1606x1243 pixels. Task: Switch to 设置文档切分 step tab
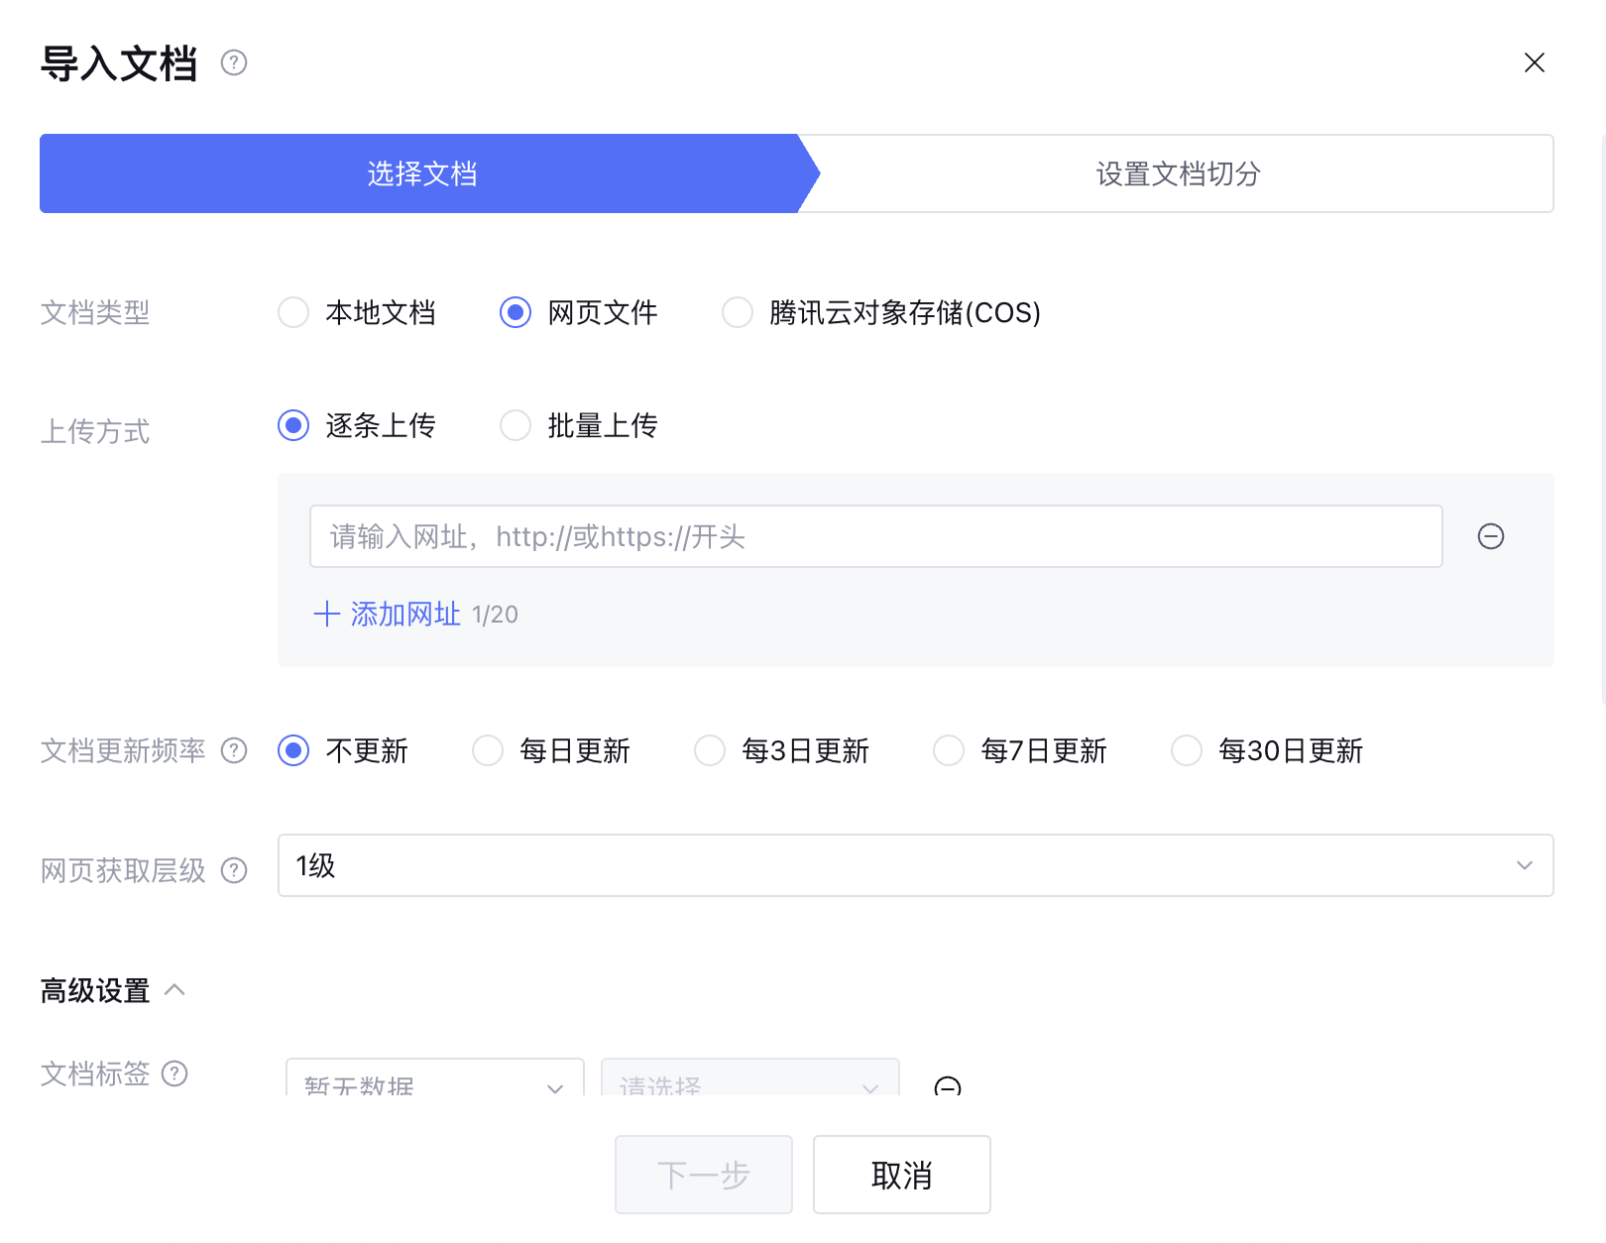[1177, 174]
